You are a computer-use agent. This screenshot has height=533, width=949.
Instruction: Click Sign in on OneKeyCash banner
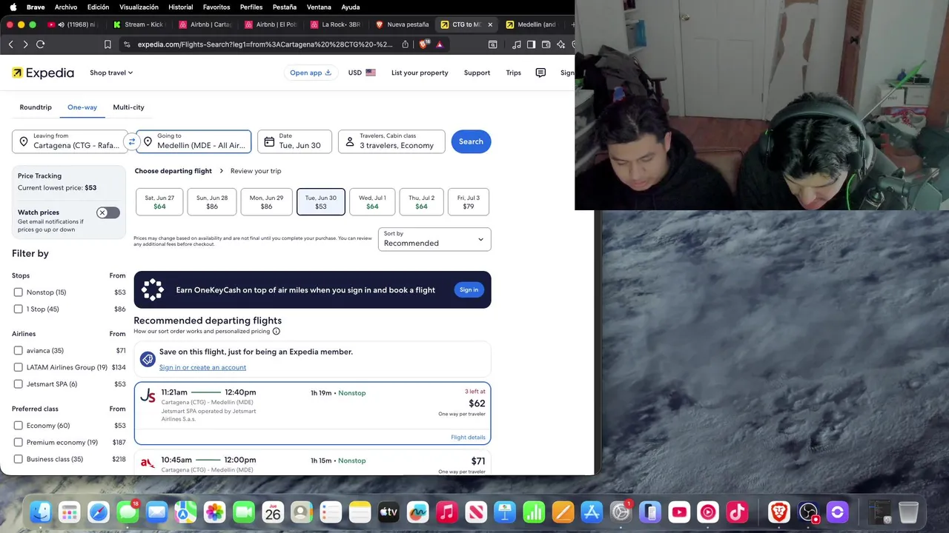click(x=469, y=289)
